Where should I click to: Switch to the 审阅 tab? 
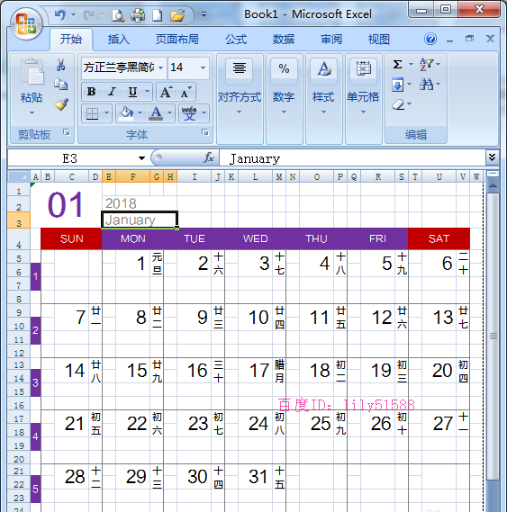(331, 40)
